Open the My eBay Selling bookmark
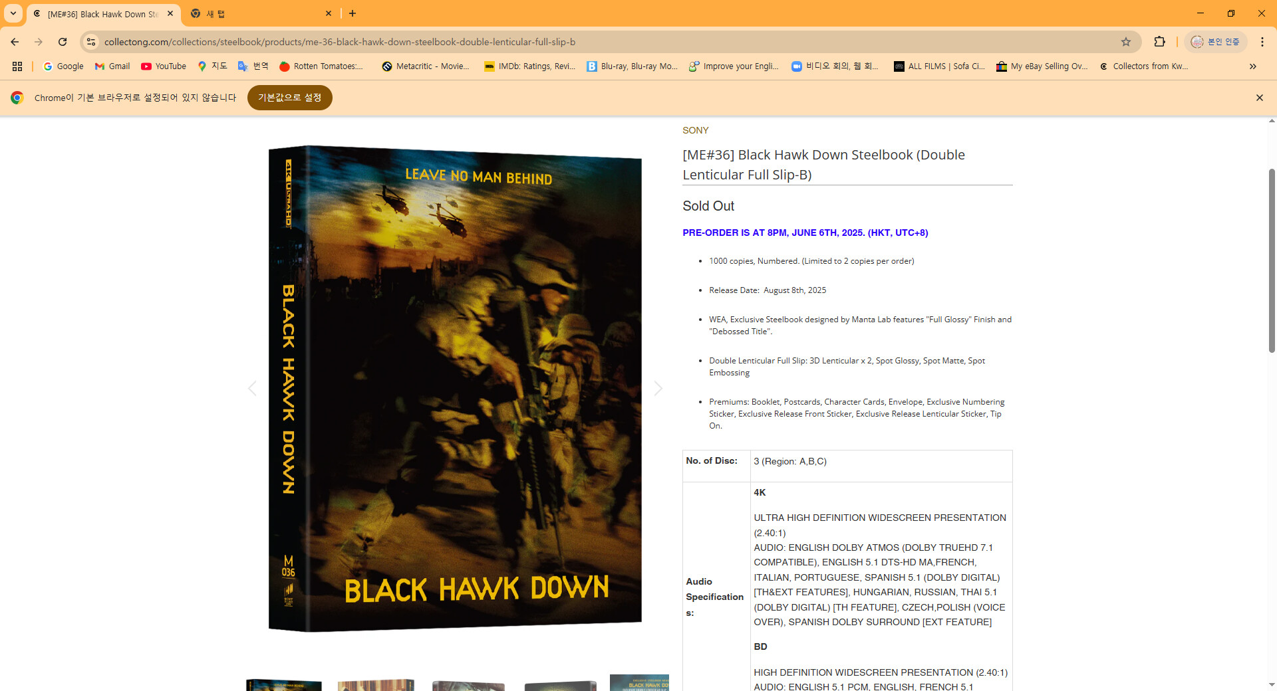 pos(1042,66)
